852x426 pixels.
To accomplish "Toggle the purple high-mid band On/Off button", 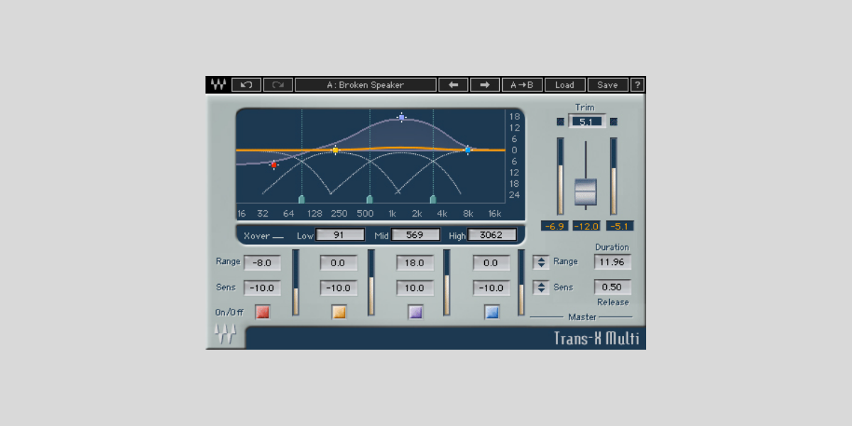I will 415,312.
